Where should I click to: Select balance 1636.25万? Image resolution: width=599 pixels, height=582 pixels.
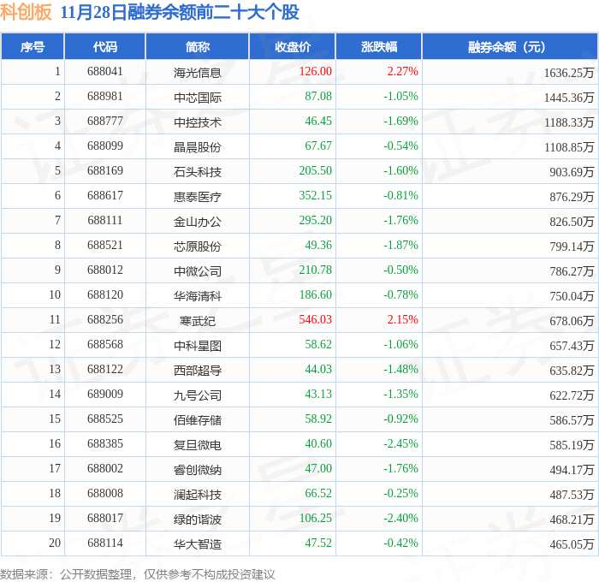[569, 73]
